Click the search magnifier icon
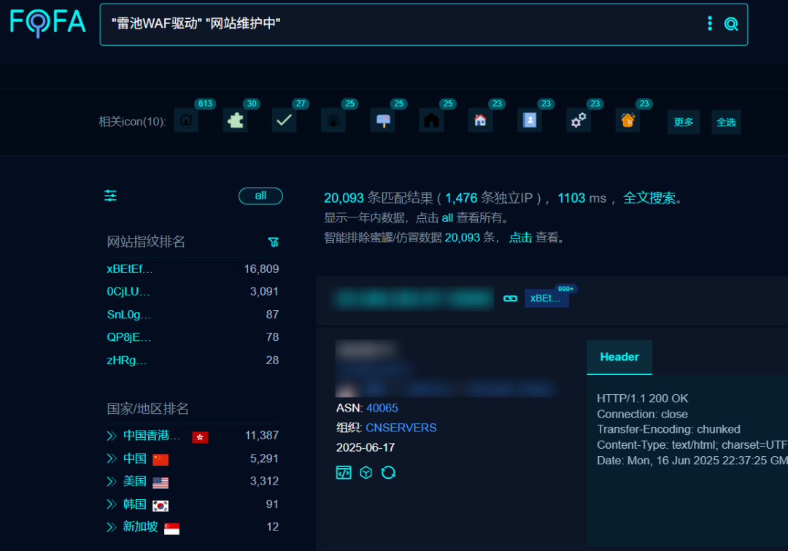 pyautogui.click(x=730, y=23)
